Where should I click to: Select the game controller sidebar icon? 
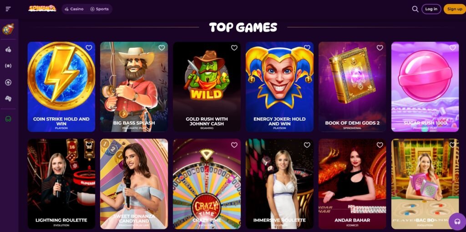pos(8,99)
